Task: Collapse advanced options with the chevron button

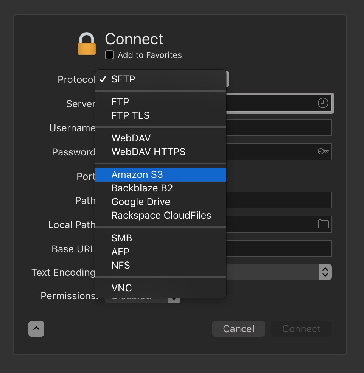Action: (36, 328)
